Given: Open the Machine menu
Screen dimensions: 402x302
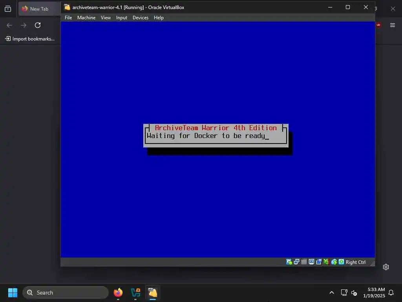Looking at the screenshot, I should pos(86,18).
